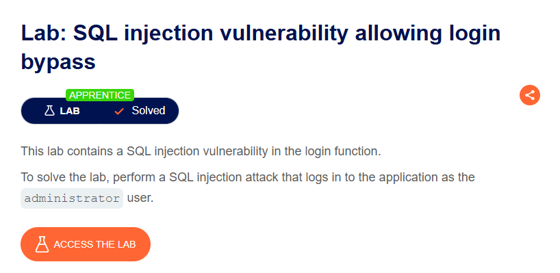Image resolution: width=560 pixels, height=273 pixels.
Task: Click the word vulnerability in the heading
Action: point(284,34)
